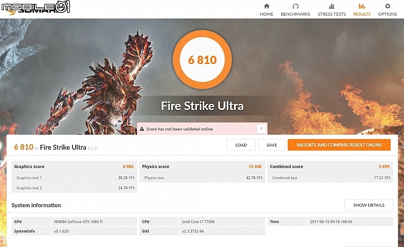This screenshot has height=247, width=404.
Task: Click the Graphics test 1 row
Action: [74, 177]
